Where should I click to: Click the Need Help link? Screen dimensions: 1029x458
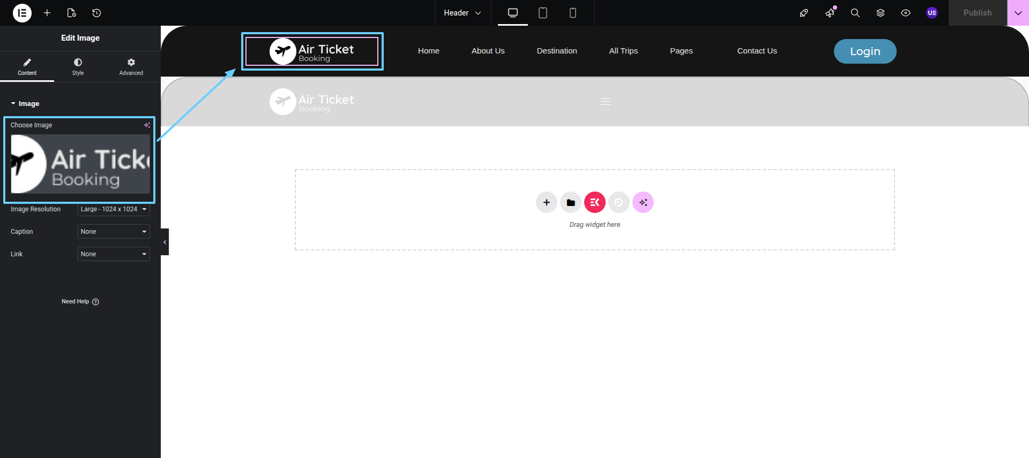[x=80, y=302]
